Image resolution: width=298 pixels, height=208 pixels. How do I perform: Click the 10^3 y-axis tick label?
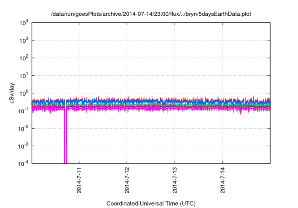[x=24, y=40]
